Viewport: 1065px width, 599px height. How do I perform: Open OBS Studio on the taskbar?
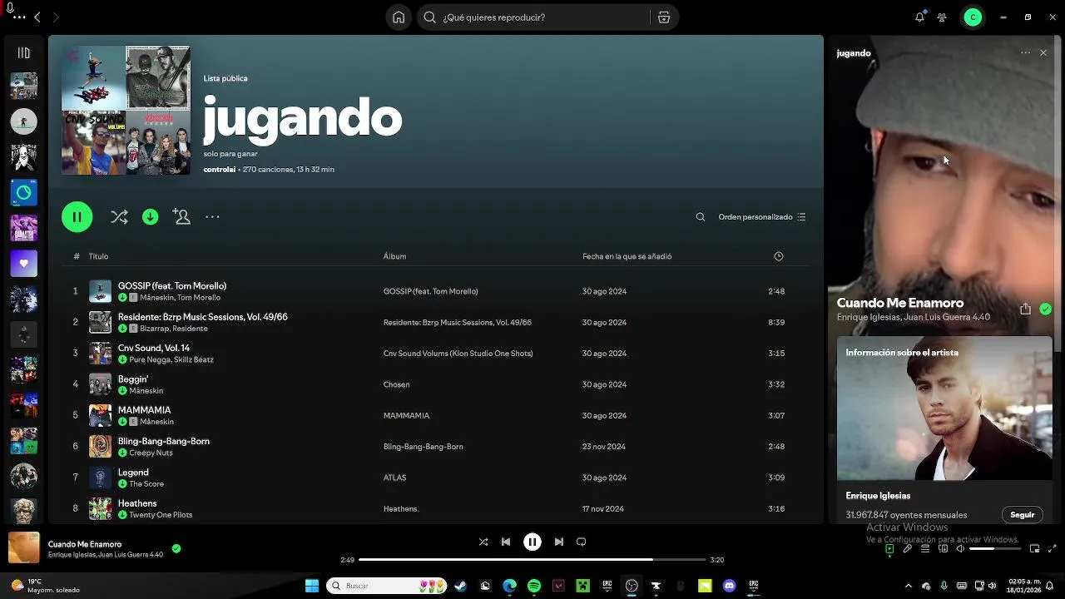(x=632, y=586)
